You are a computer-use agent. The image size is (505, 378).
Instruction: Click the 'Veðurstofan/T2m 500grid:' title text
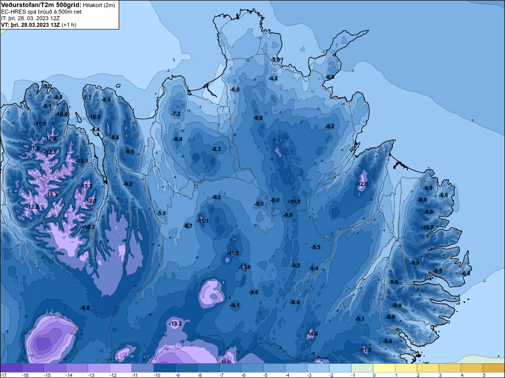pyautogui.click(x=41, y=5)
